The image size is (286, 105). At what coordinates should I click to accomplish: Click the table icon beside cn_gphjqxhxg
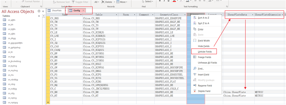tap(5, 47)
